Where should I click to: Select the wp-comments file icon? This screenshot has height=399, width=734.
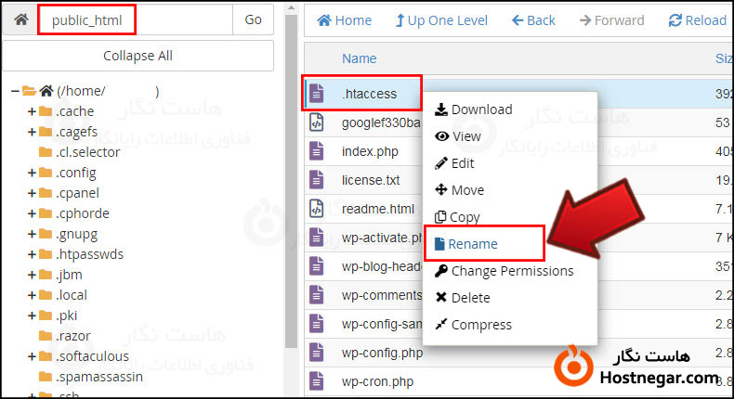tap(317, 295)
